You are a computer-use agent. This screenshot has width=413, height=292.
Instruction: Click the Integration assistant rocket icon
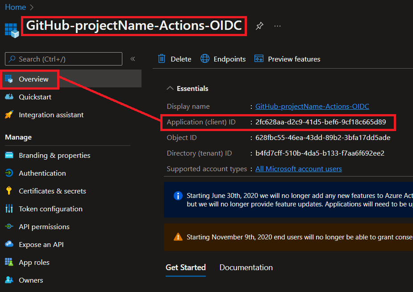9,115
